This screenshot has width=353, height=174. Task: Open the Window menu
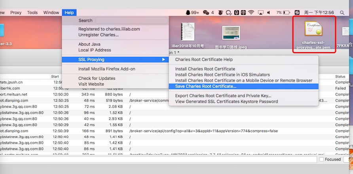pos(51,13)
